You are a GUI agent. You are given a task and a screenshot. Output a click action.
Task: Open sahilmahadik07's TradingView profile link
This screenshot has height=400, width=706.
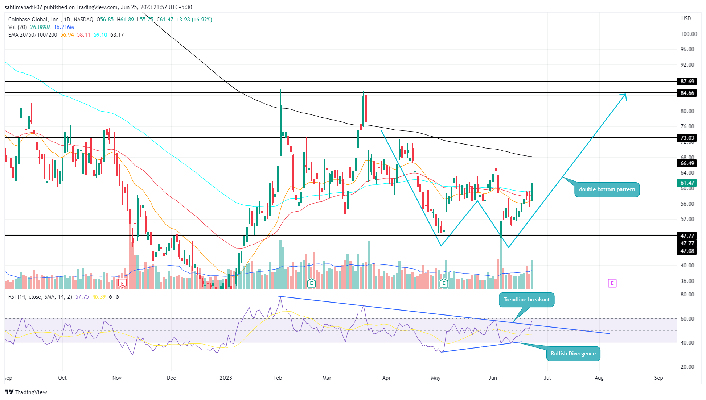coord(22,7)
